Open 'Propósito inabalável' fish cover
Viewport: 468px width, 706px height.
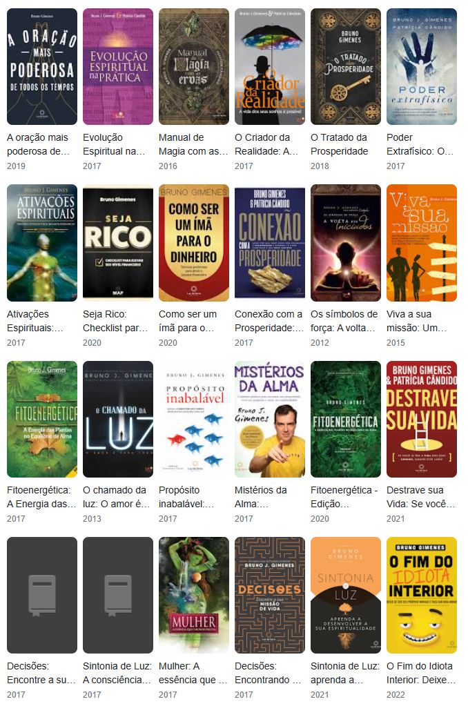click(194, 419)
